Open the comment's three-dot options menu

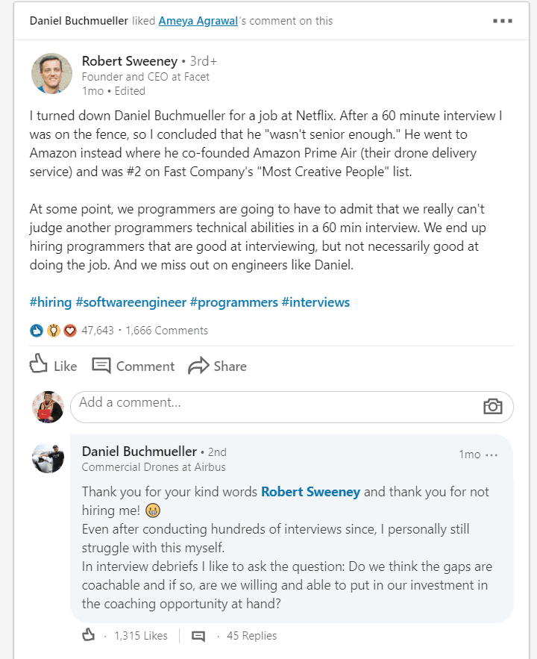tap(492, 455)
